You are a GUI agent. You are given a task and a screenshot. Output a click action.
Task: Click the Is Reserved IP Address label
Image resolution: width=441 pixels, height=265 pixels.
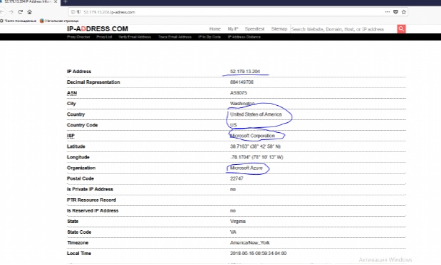click(93, 210)
